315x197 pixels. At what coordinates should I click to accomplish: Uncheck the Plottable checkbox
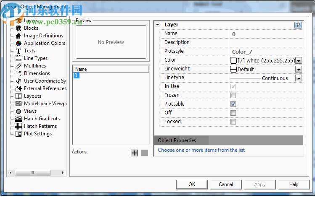(233, 104)
